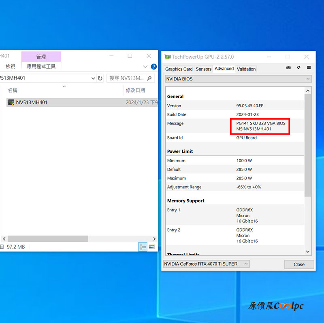
Task: Open the 管理 ribbon tab
Action: (x=41, y=57)
